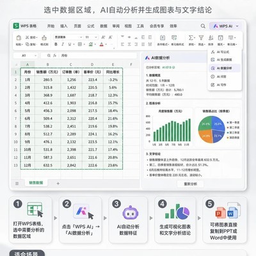Click the Fill icon in the toolbar
Viewport: 256px width, 256px height.
click(x=220, y=38)
